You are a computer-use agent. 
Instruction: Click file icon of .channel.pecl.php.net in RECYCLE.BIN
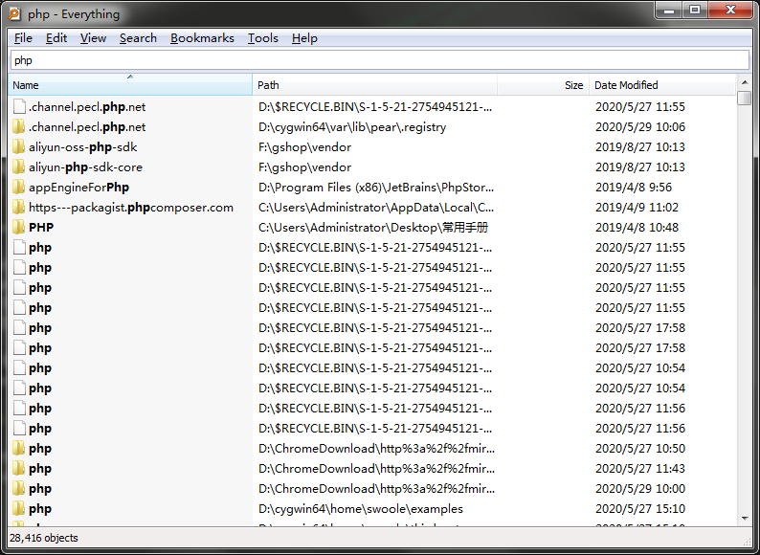[19, 106]
